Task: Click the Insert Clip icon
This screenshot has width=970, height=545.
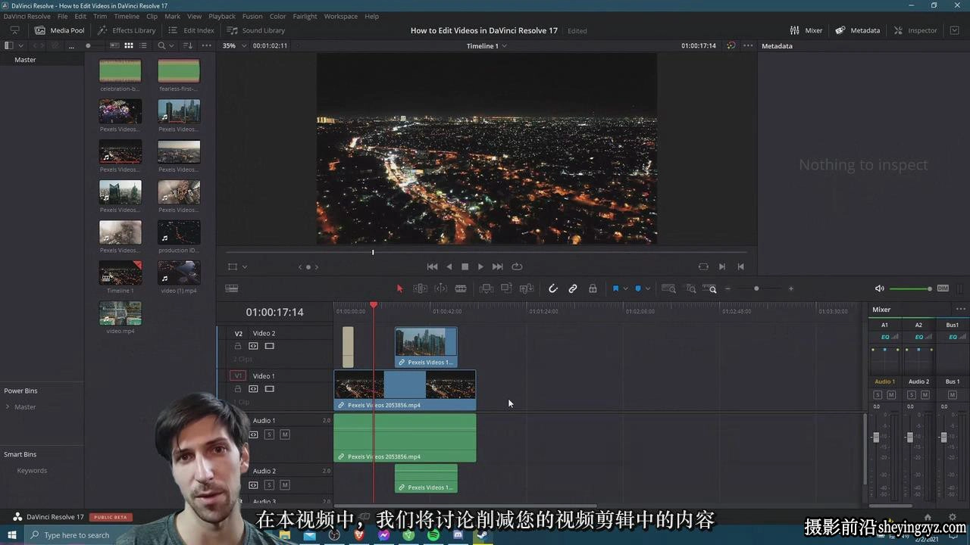Action: (487, 288)
